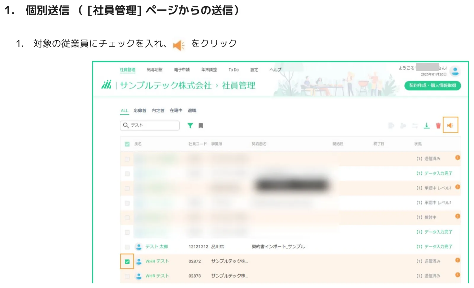Open the 給与明細 menu
Image resolution: width=474 pixels, height=288 pixels.
click(x=155, y=70)
